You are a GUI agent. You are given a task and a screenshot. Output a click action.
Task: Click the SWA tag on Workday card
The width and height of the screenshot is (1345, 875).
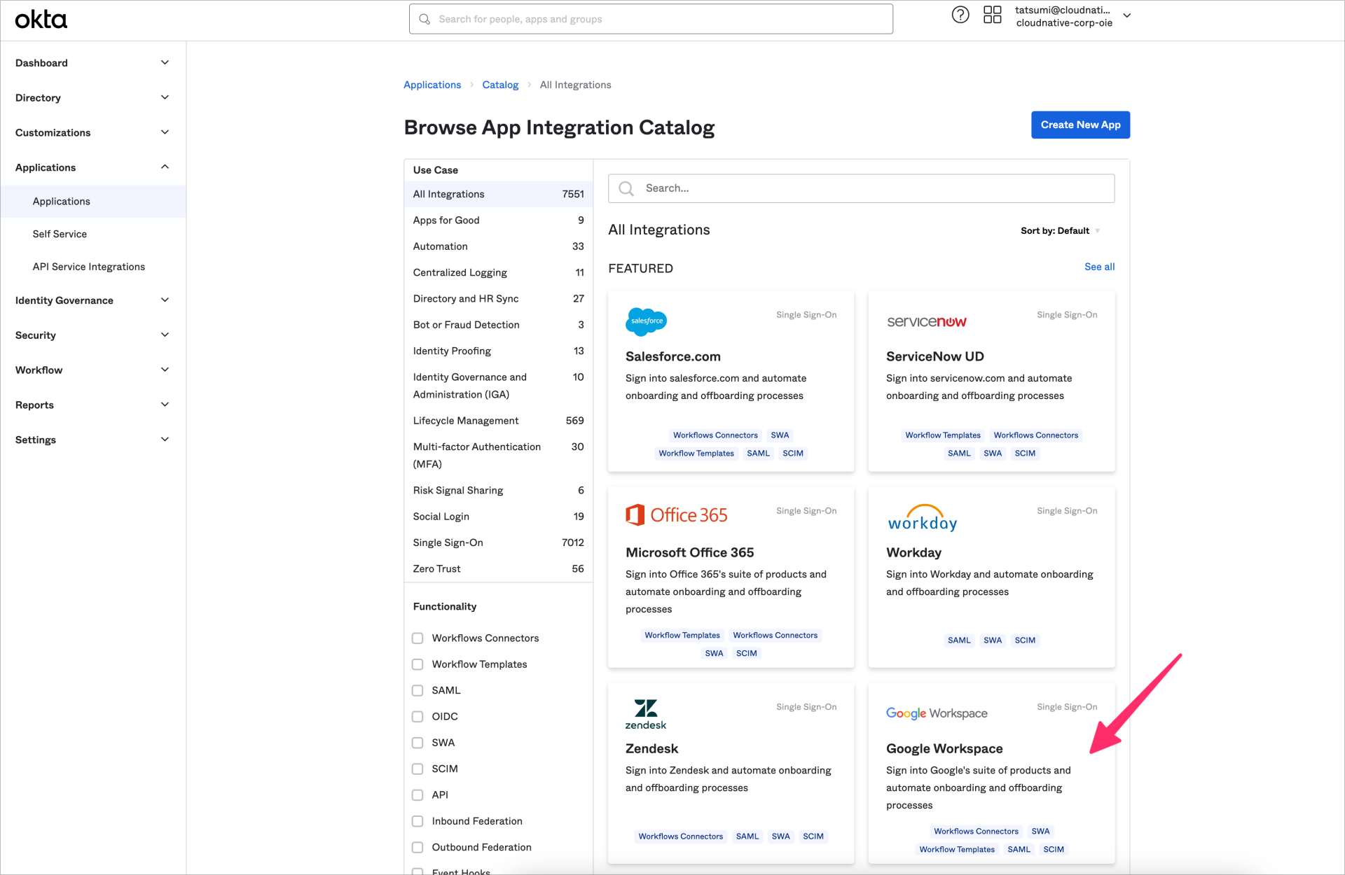992,640
